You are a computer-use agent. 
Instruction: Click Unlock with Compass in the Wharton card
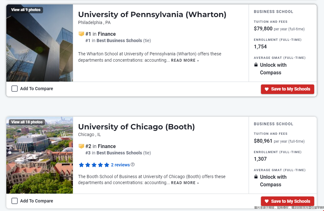point(273,69)
